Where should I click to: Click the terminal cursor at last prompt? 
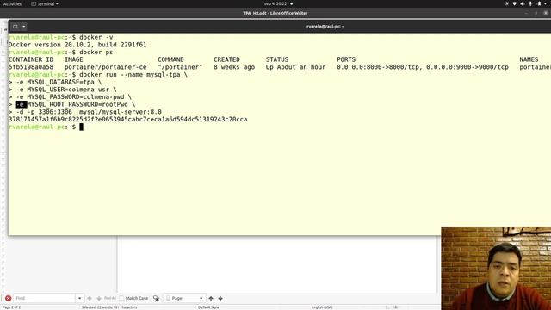(81, 127)
